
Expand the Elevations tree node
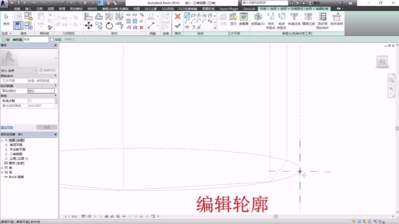[6, 159]
